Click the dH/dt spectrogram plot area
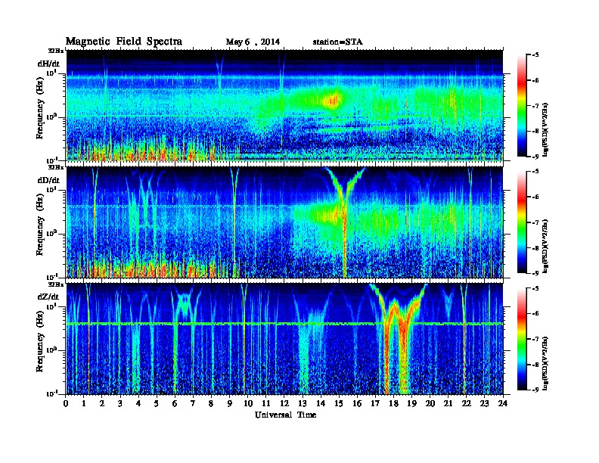The height and width of the screenshot is (463, 599). (x=285, y=105)
